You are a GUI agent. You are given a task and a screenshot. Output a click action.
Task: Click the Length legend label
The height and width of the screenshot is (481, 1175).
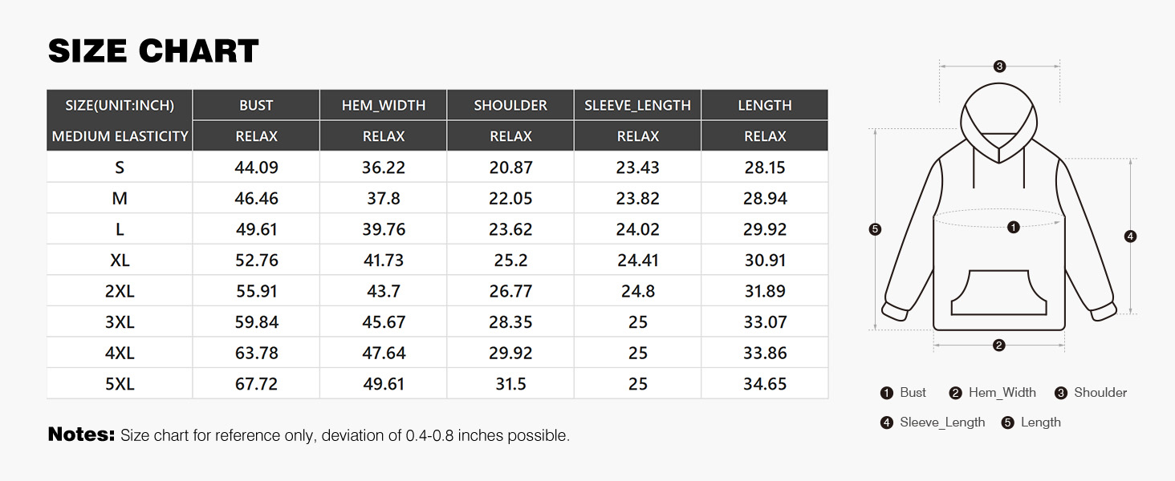click(x=1040, y=422)
